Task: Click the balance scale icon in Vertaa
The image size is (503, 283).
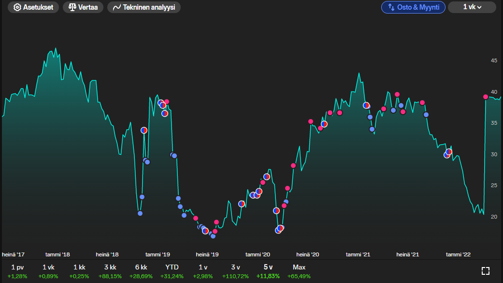Action: click(x=72, y=7)
